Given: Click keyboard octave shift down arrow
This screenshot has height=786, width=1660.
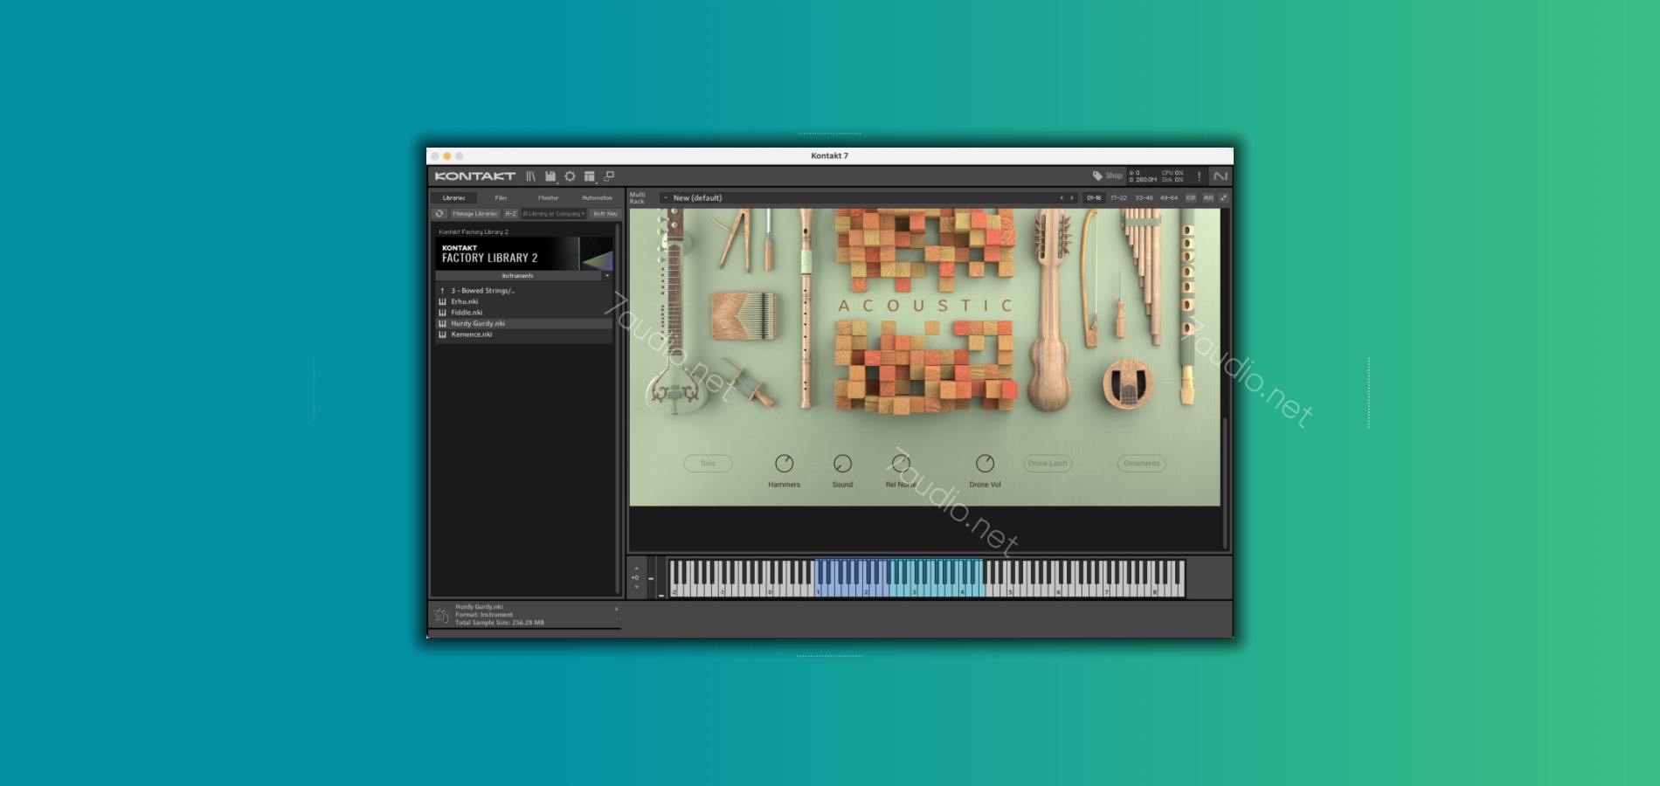Looking at the screenshot, I should [636, 587].
